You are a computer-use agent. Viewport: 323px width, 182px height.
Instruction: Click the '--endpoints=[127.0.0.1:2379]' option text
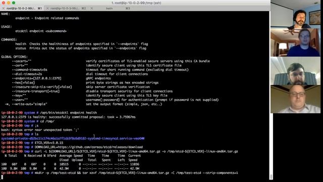point(36,78)
